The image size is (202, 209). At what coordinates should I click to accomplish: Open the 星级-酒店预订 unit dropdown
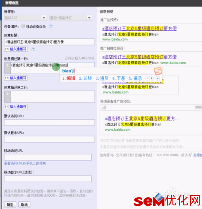(x=71, y=18)
